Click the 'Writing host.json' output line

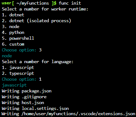pyautogui.click(x=23, y=103)
